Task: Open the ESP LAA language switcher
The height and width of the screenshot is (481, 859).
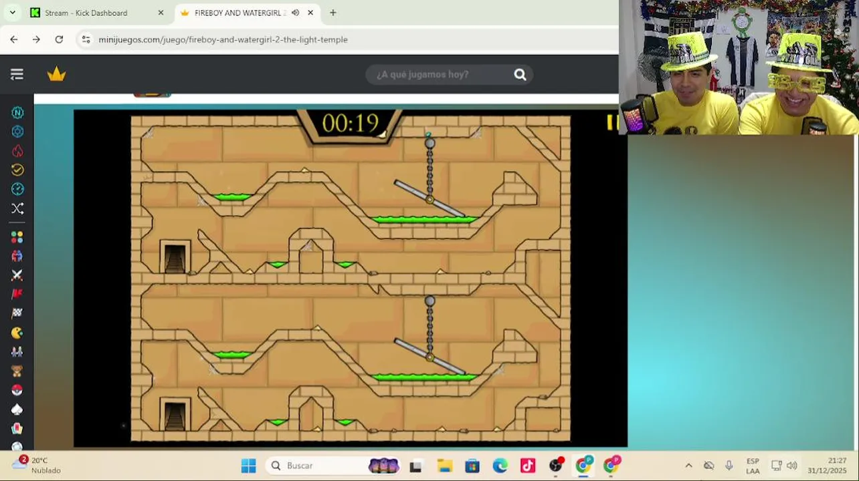Action: (753, 466)
